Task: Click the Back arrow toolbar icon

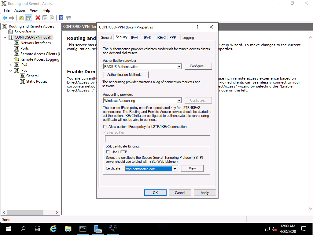Action: point(5,18)
